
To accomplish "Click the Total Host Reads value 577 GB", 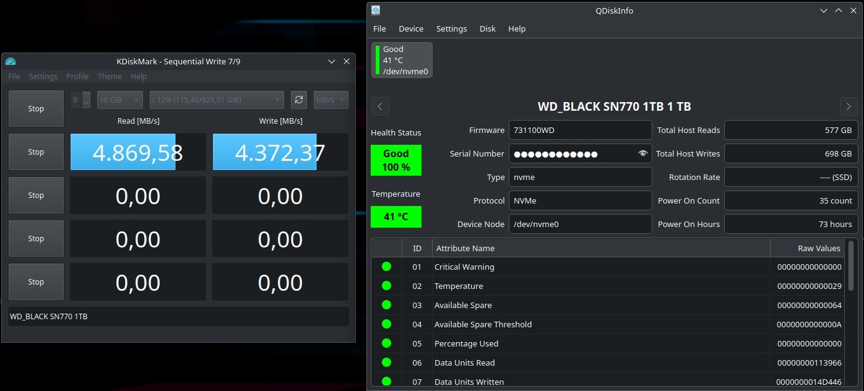I will click(x=790, y=130).
